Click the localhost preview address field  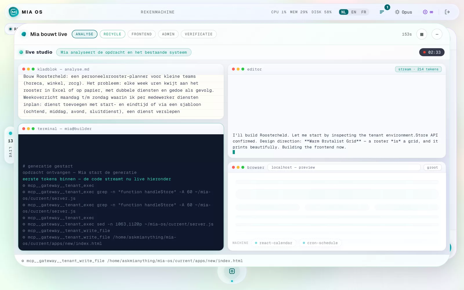344,167
